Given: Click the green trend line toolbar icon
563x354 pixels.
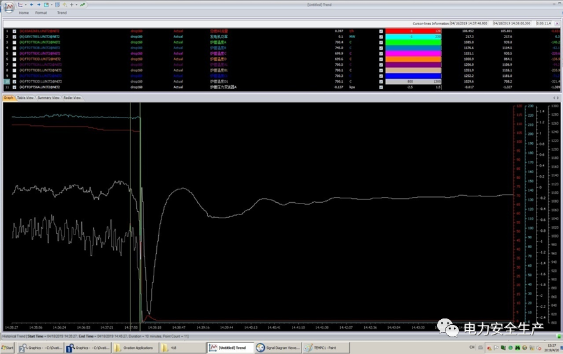Looking at the screenshot, I should [83, 5].
